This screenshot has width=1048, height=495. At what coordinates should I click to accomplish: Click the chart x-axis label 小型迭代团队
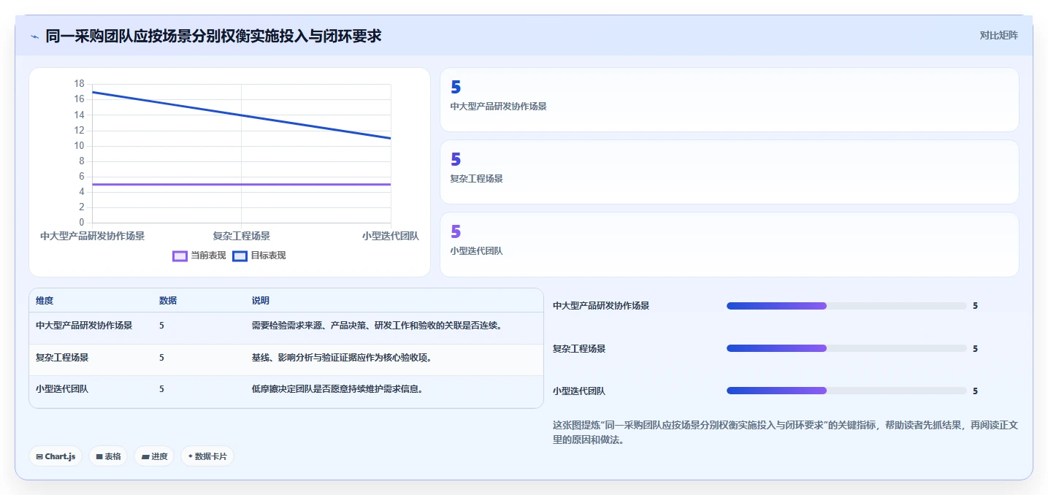click(x=391, y=236)
